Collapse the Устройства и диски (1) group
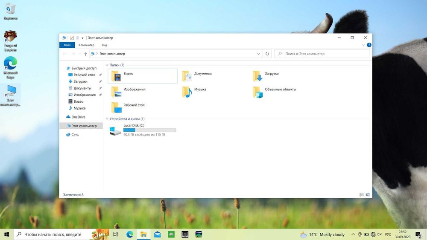 pos(107,119)
